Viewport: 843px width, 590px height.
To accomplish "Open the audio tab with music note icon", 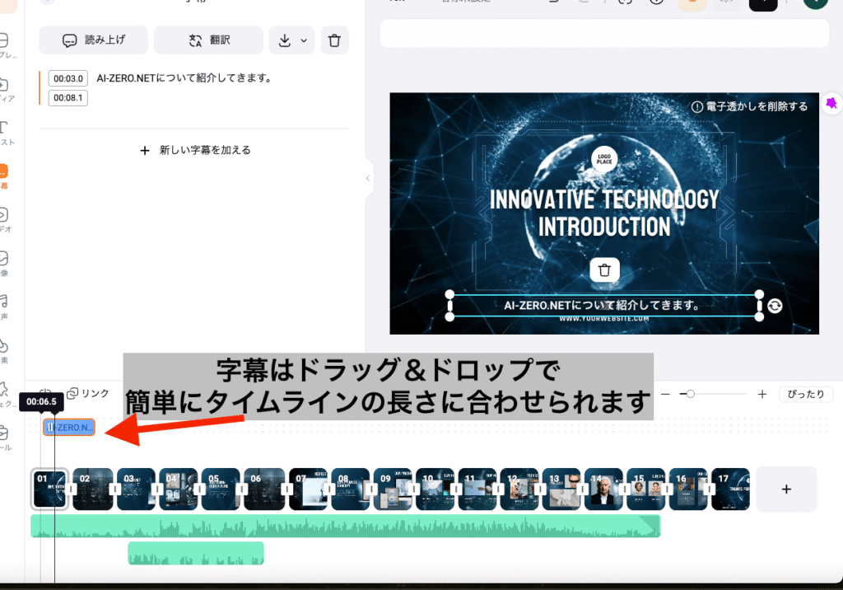I will click(4, 307).
